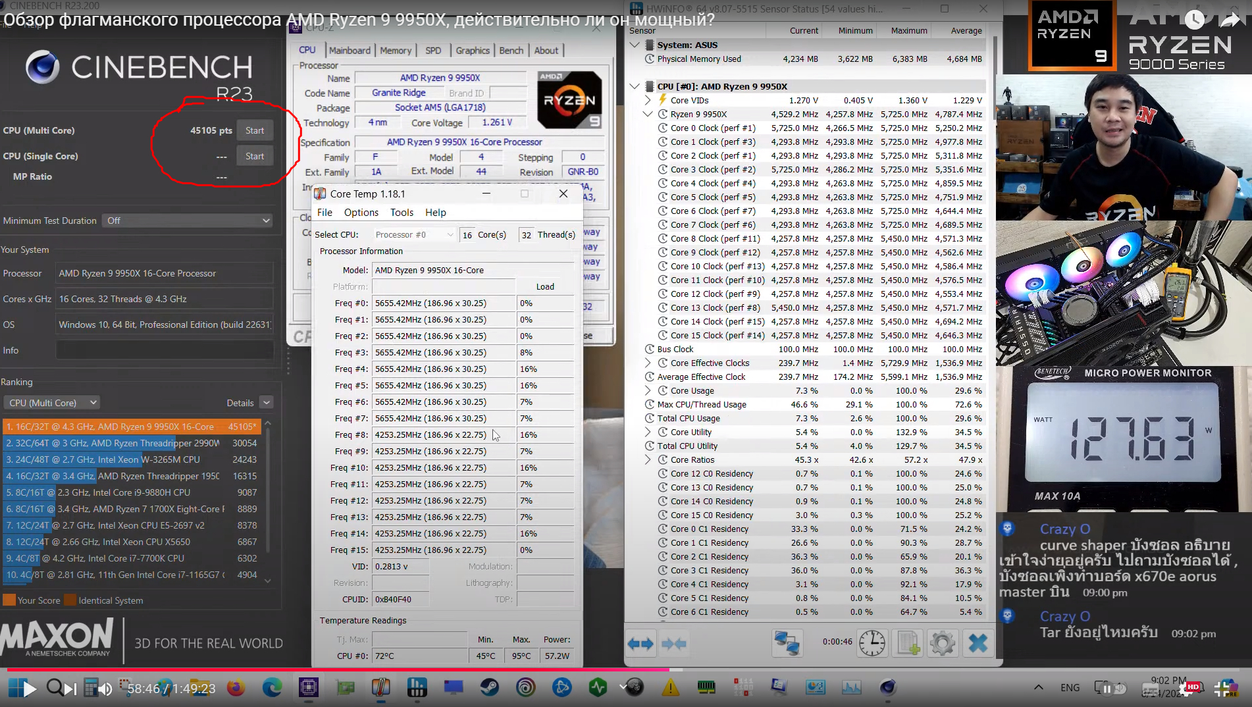
Task: Click the blue X icon in HWiNFO toolbar
Action: (x=978, y=643)
